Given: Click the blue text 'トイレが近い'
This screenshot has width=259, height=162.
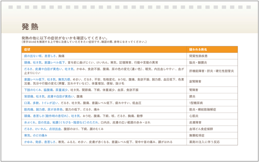Looking at the screenshot, I should pyautogui.click(x=50, y=103).
